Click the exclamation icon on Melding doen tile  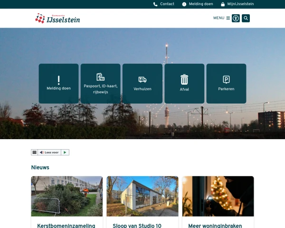pyautogui.click(x=59, y=80)
